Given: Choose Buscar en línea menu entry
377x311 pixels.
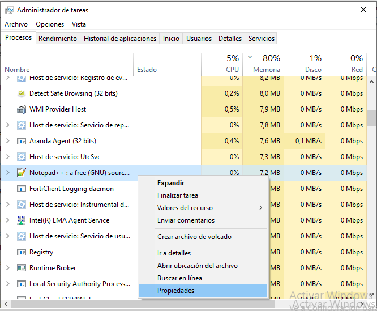Looking at the screenshot, I should 203,278.
